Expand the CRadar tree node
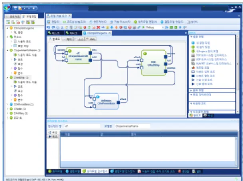 (8, 109)
